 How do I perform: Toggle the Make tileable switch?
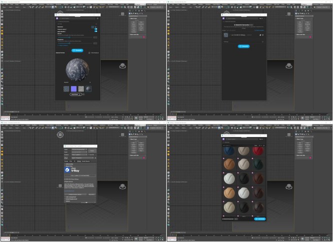96,31
